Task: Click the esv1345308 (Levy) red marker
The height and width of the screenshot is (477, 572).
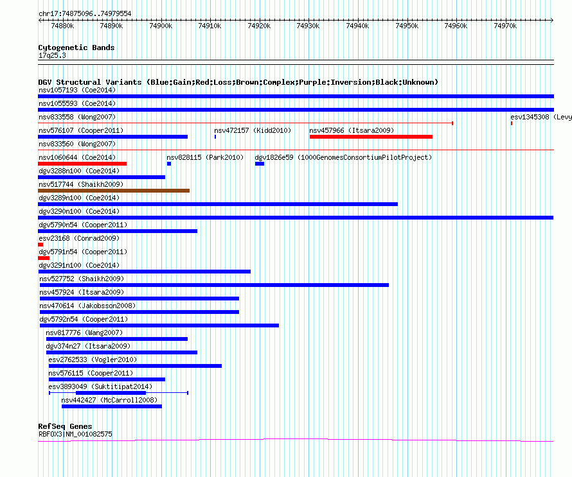Action: click(512, 123)
